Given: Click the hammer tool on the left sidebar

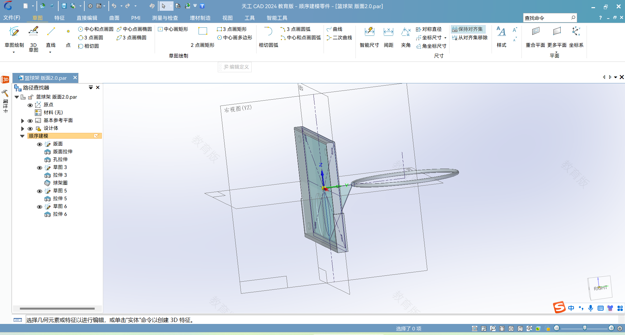Looking at the screenshot, I should click(x=5, y=93).
